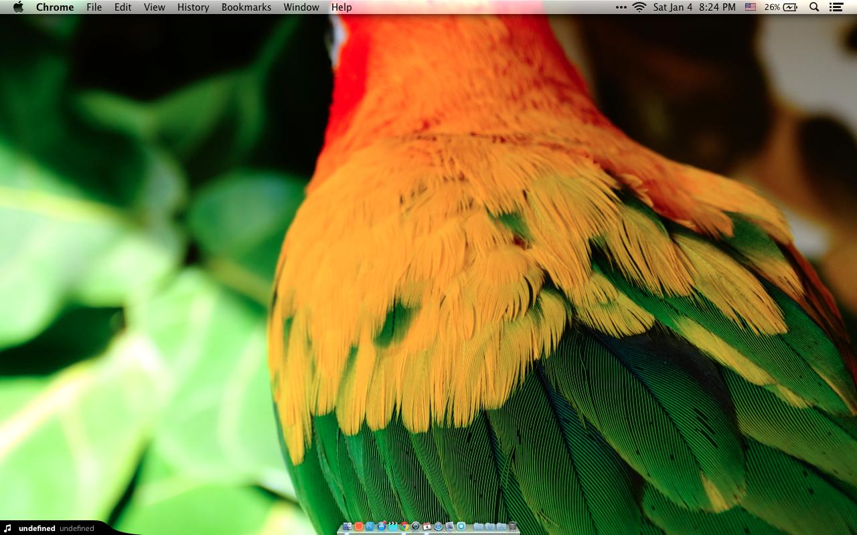Image resolution: width=857 pixels, height=535 pixels.
Task: Open the Edit menu
Action: pyautogui.click(x=123, y=7)
